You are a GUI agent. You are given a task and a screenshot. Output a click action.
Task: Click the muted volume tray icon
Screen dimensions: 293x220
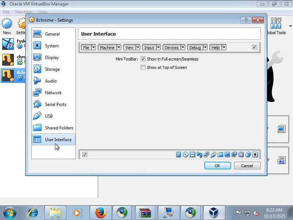pyautogui.click(x=256, y=213)
